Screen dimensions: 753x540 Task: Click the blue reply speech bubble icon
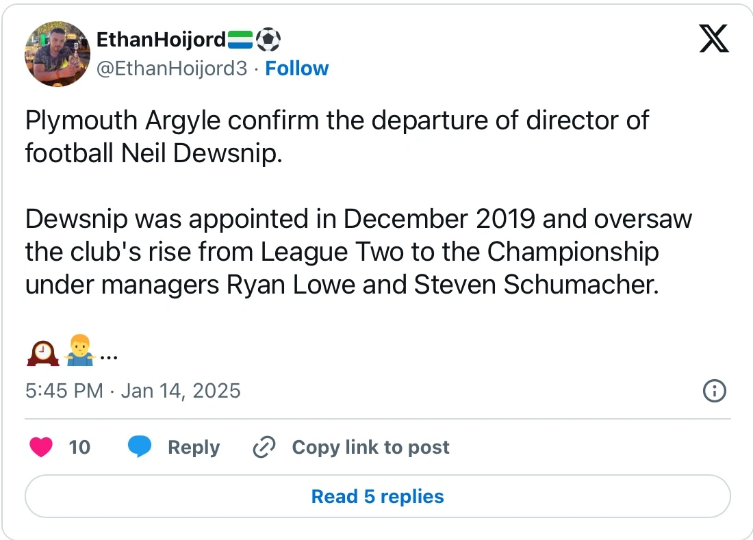point(140,448)
